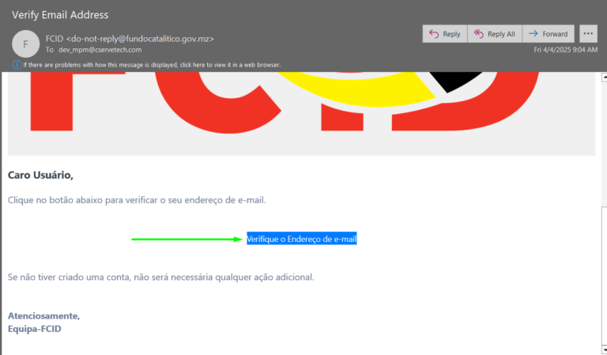Click the sender avatar circle 'F'
Image resolution: width=607 pixels, height=355 pixels.
point(26,43)
